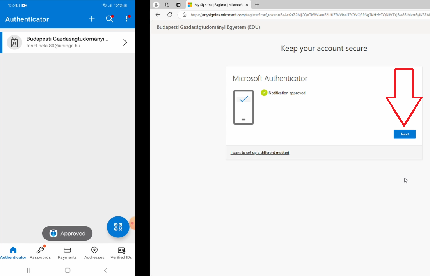Tap the Android home button
This screenshot has width=430, height=276.
point(68,270)
